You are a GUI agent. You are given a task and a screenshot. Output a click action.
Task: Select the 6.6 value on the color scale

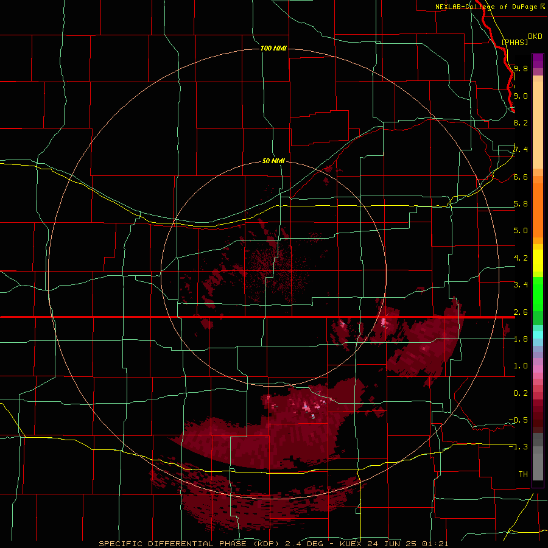click(x=521, y=177)
